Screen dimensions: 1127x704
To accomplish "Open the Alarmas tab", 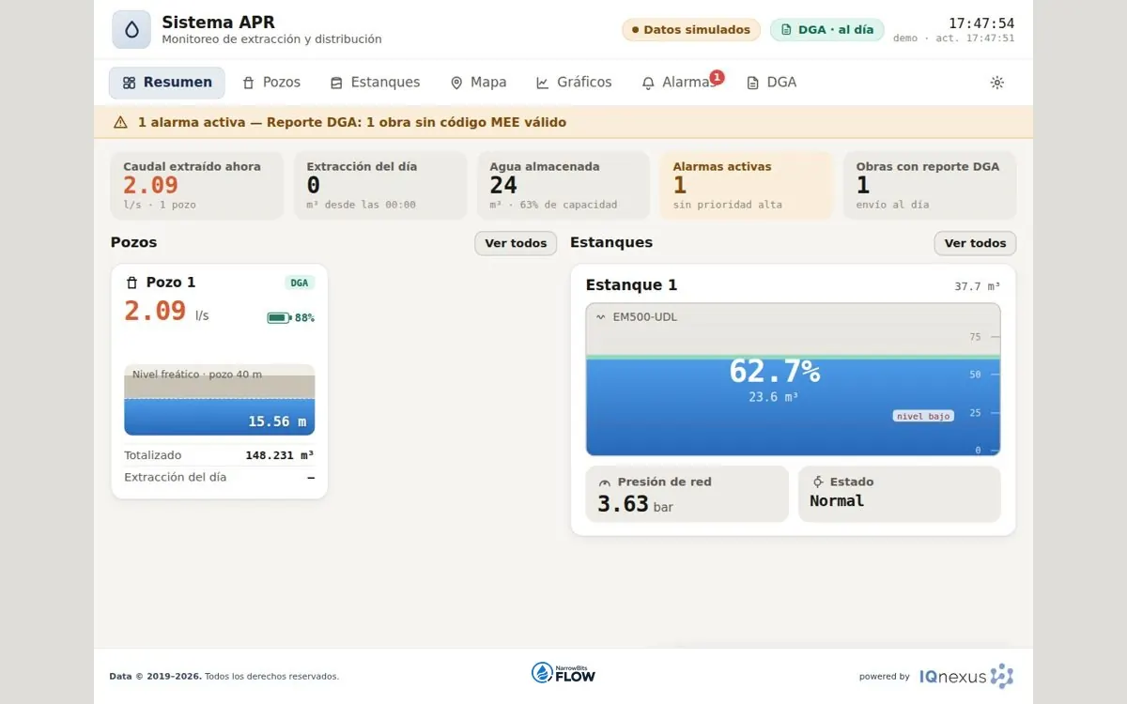I will [680, 83].
